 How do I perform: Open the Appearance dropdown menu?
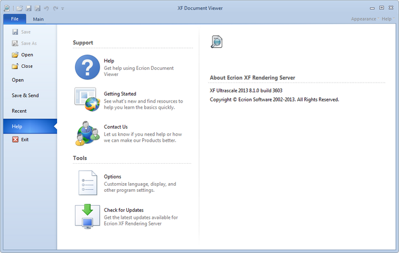pos(365,19)
